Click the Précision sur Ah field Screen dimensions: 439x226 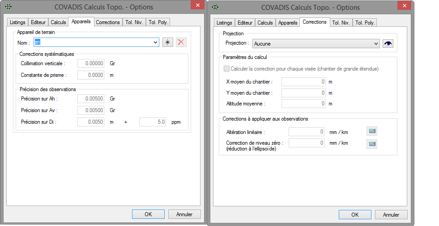coord(91,99)
